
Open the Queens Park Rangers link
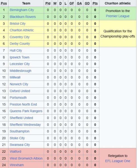click(x=26, y=111)
